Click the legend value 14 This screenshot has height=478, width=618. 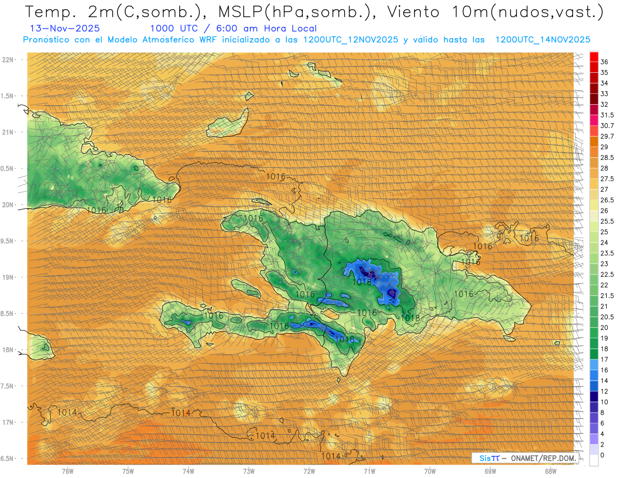tap(605, 381)
